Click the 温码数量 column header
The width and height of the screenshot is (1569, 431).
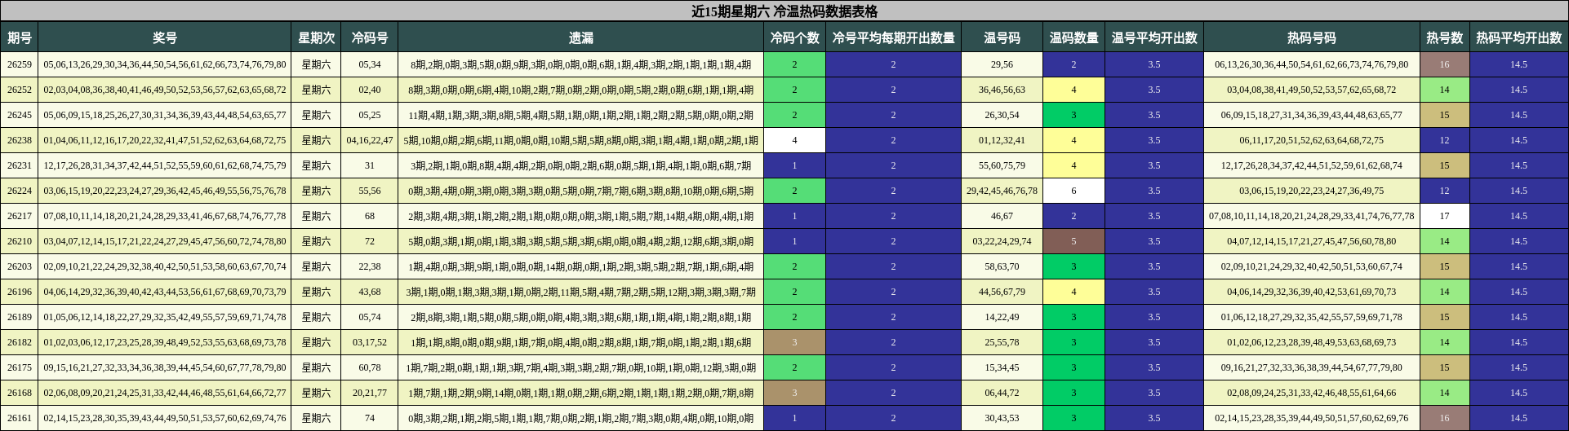click(x=1073, y=37)
